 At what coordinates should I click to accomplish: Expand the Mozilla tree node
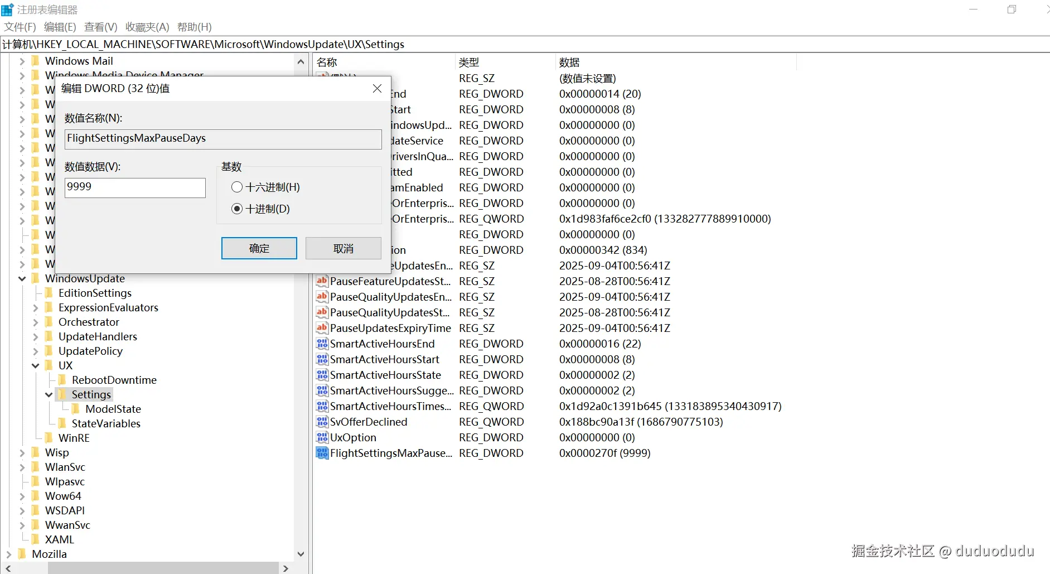tap(9, 554)
